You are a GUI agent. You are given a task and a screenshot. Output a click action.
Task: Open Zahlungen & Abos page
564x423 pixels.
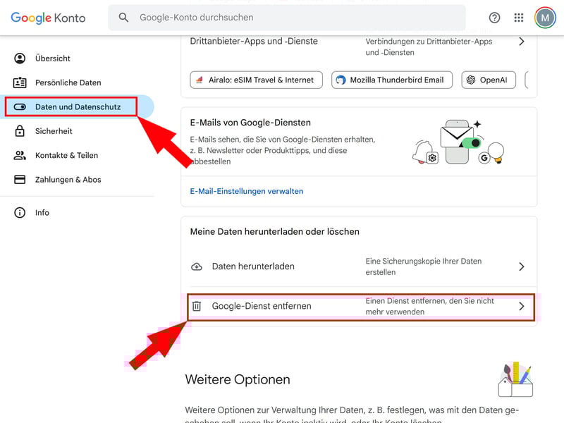pyautogui.click(x=68, y=180)
